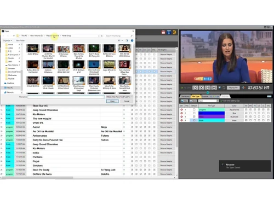
Task: Open the Aqua color selector for the Break row
Action: 235,120
